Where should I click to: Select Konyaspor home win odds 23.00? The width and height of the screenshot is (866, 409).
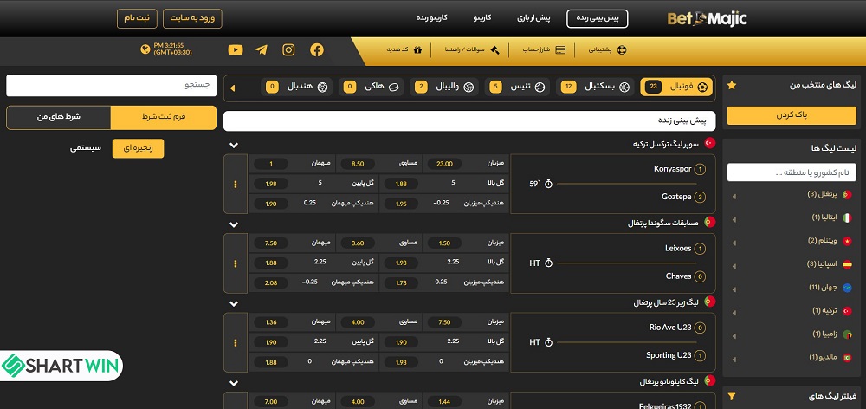pyautogui.click(x=445, y=164)
